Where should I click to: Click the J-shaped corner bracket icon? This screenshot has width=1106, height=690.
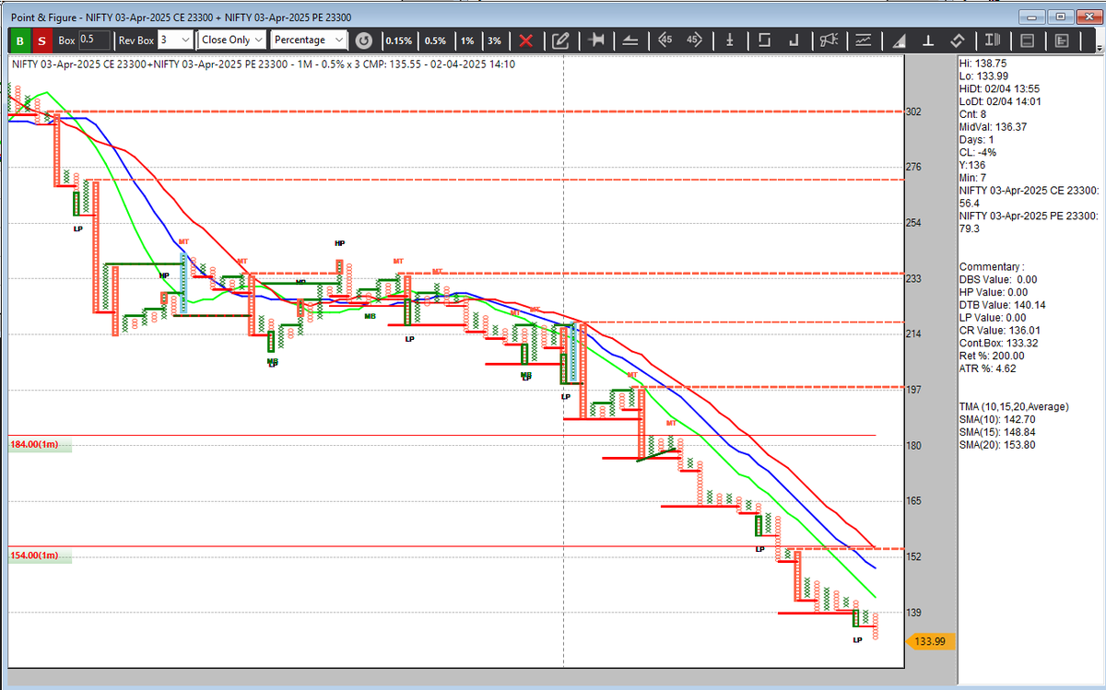click(x=794, y=41)
